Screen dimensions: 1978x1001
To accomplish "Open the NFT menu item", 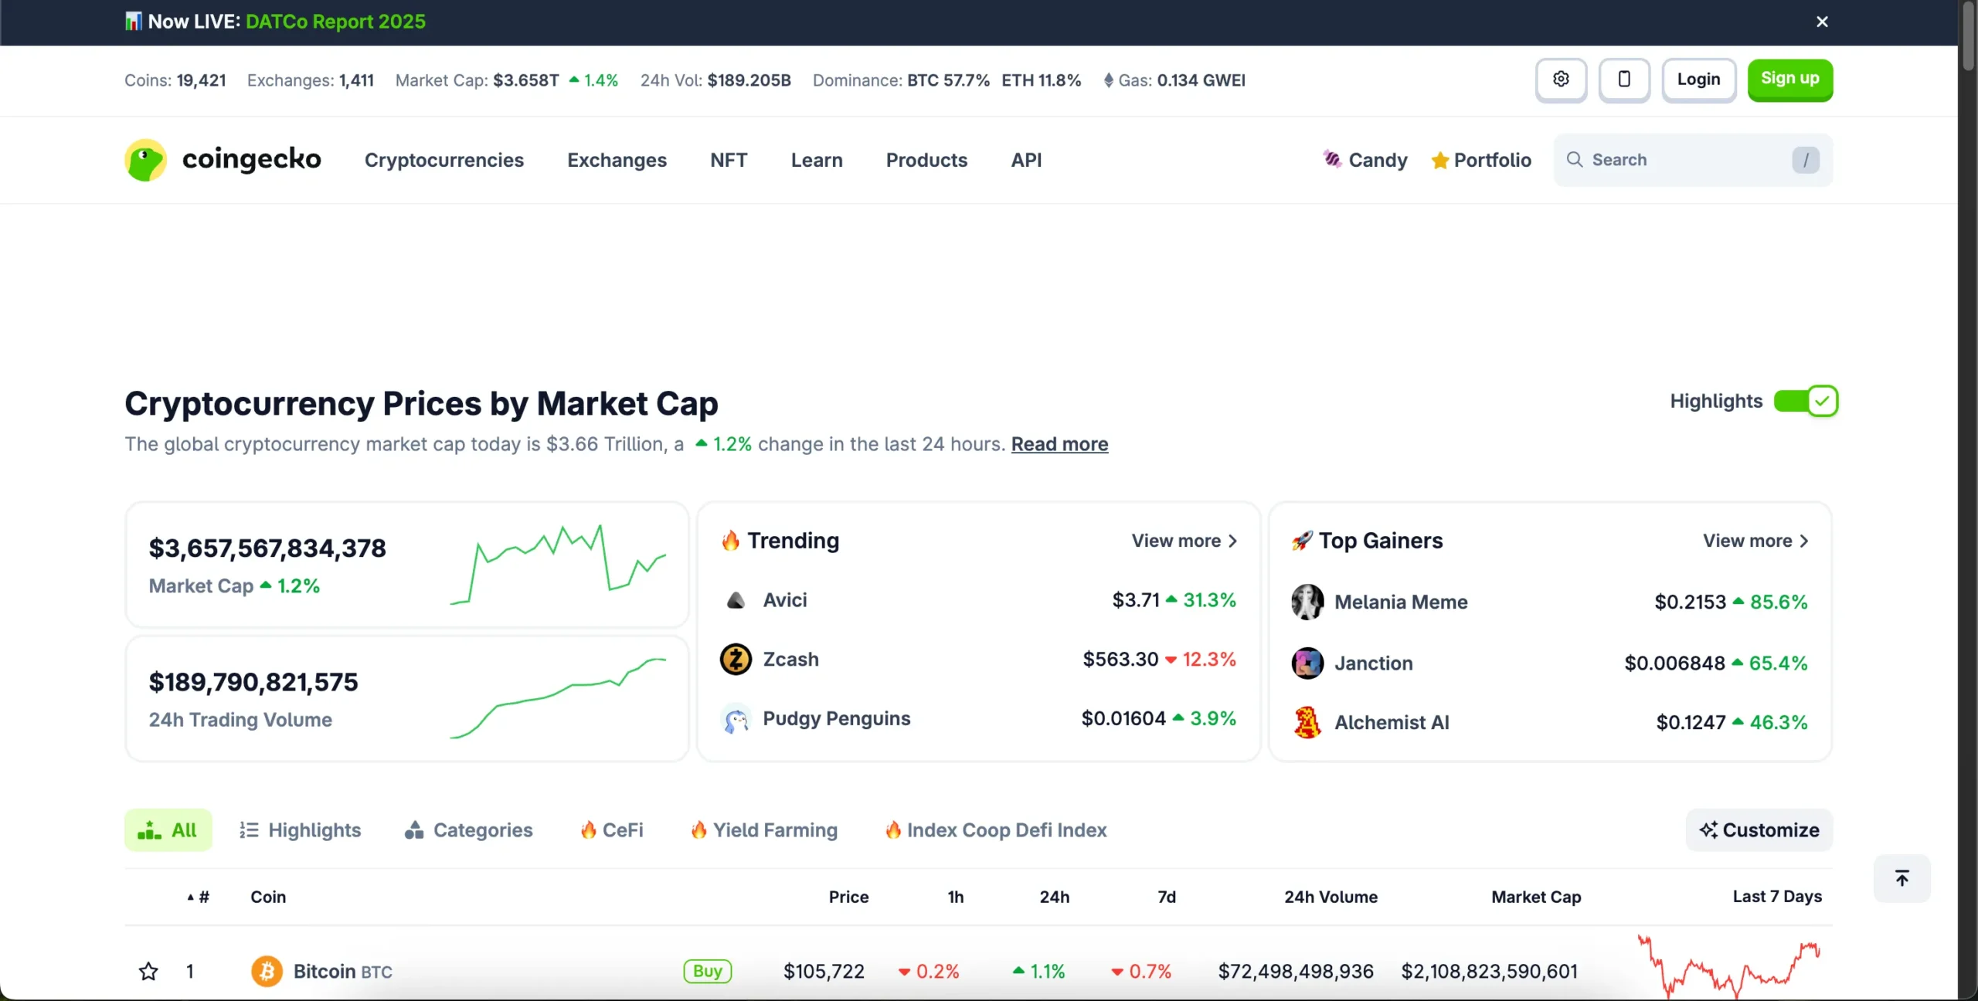I will tap(728, 160).
